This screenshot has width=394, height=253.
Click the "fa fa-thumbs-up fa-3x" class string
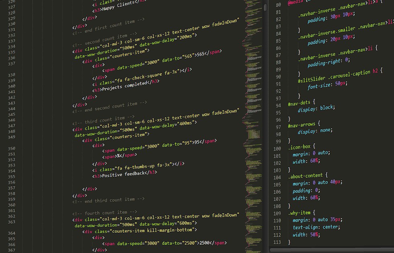(143, 167)
